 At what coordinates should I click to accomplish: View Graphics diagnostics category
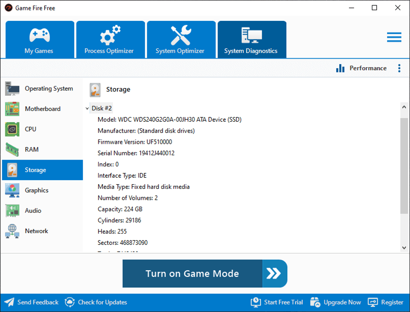42,190
